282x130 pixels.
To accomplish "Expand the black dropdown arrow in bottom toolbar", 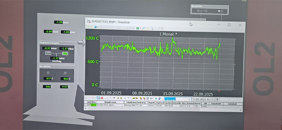I will [114, 98].
